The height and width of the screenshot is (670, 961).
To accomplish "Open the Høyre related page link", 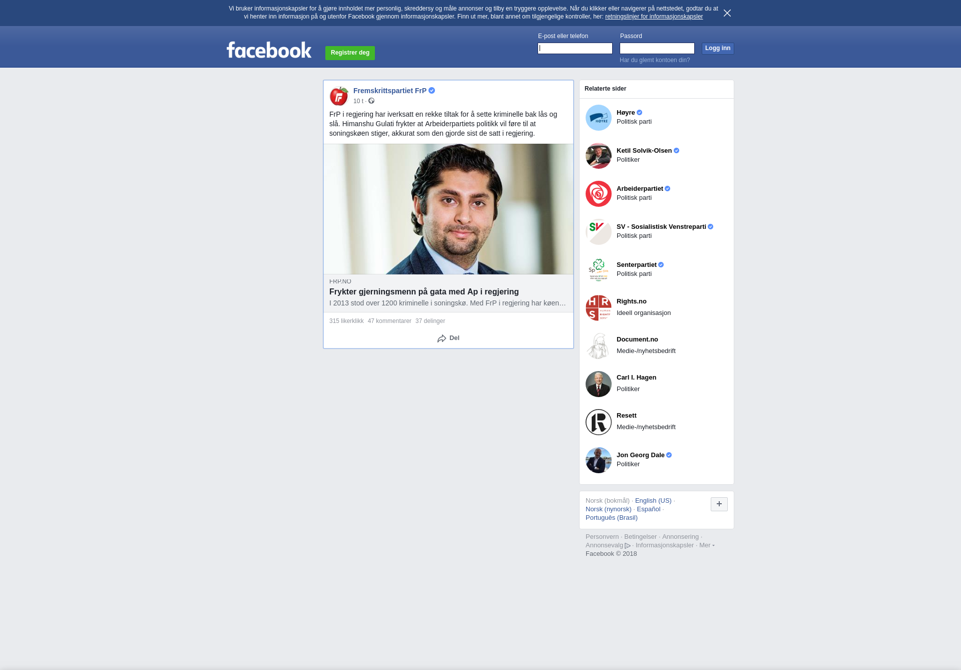I will 626,113.
